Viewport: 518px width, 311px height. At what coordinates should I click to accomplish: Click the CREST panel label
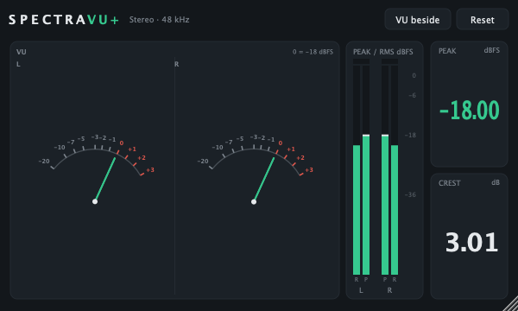click(x=449, y=183)
